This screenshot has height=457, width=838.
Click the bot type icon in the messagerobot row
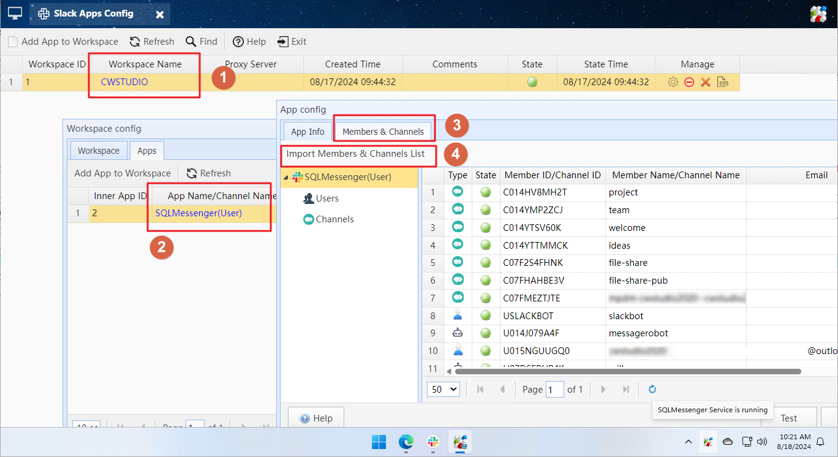pos(458,333)
